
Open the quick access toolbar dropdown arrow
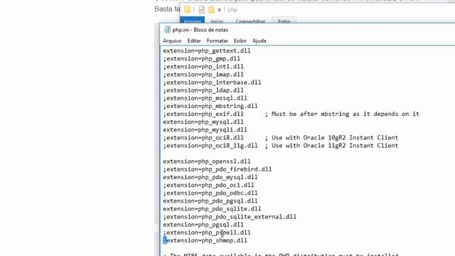220,10
